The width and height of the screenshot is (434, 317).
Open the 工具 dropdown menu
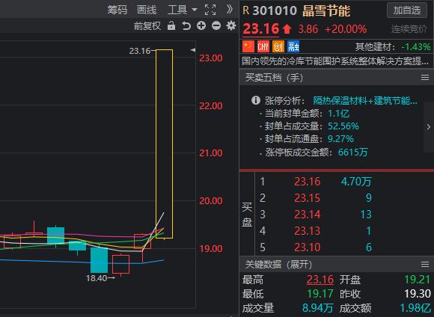(182, 10)
